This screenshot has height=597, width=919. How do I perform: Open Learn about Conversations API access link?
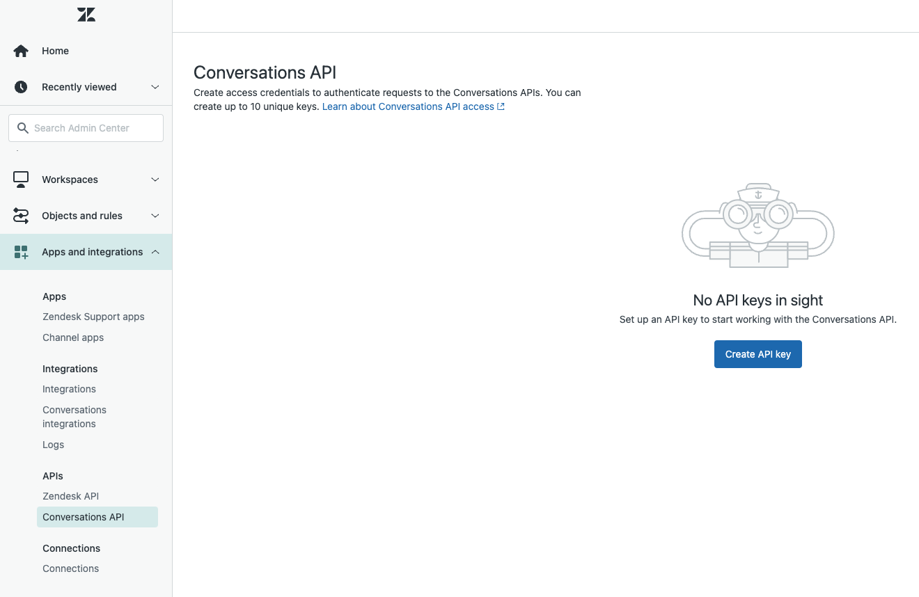[408, 106]
